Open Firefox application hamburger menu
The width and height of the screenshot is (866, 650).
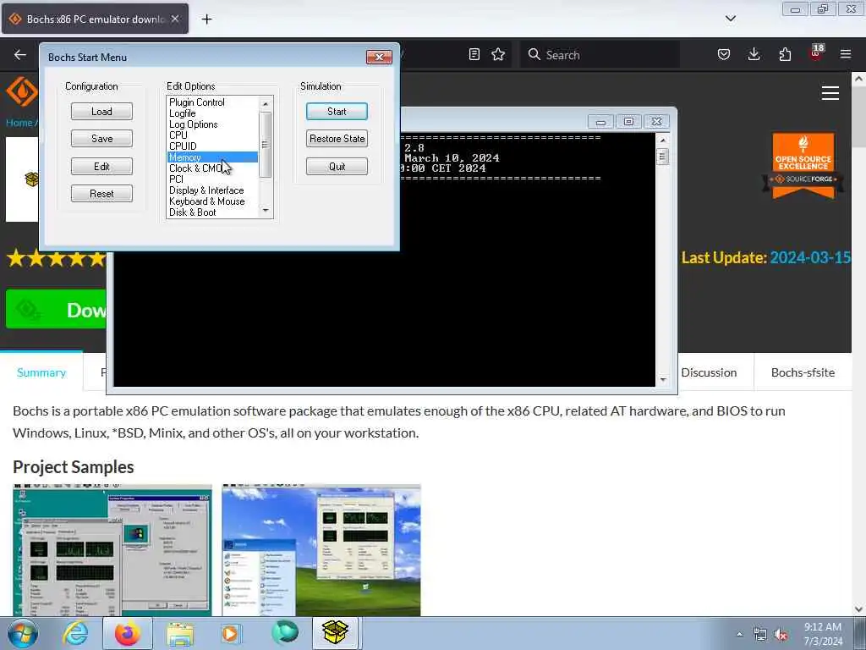pyautogui.click(x=846, y=54)
